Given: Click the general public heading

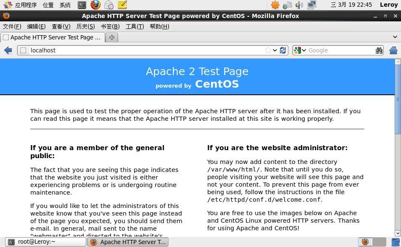Looking at the screenshot, I should 97,151.
